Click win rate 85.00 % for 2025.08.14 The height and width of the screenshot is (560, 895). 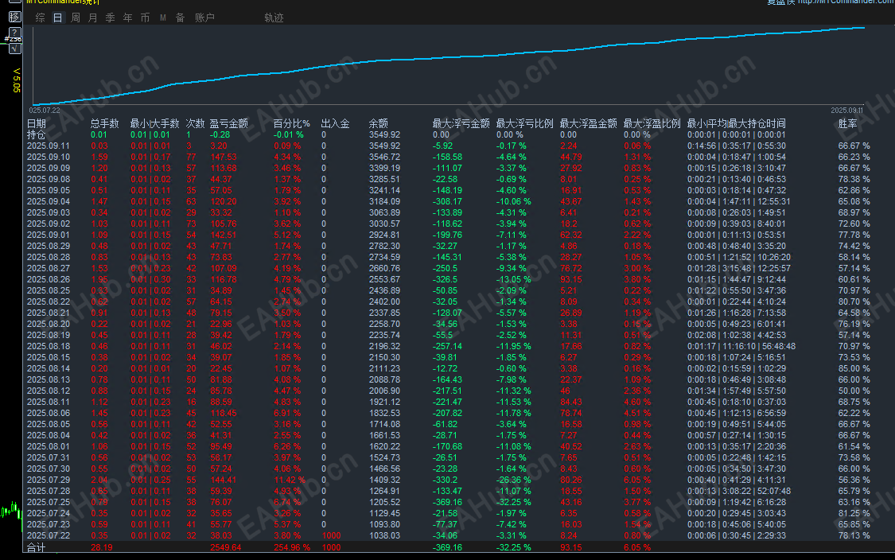pos(854,369)
